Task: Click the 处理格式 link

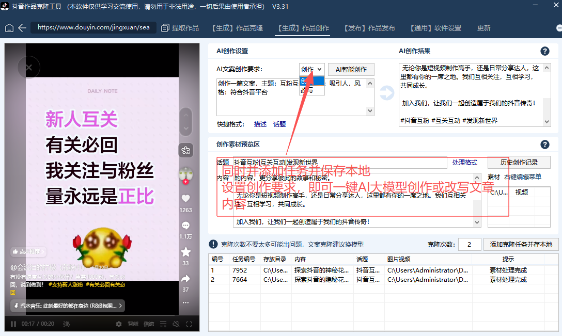Action: click(x=464, y=163)
